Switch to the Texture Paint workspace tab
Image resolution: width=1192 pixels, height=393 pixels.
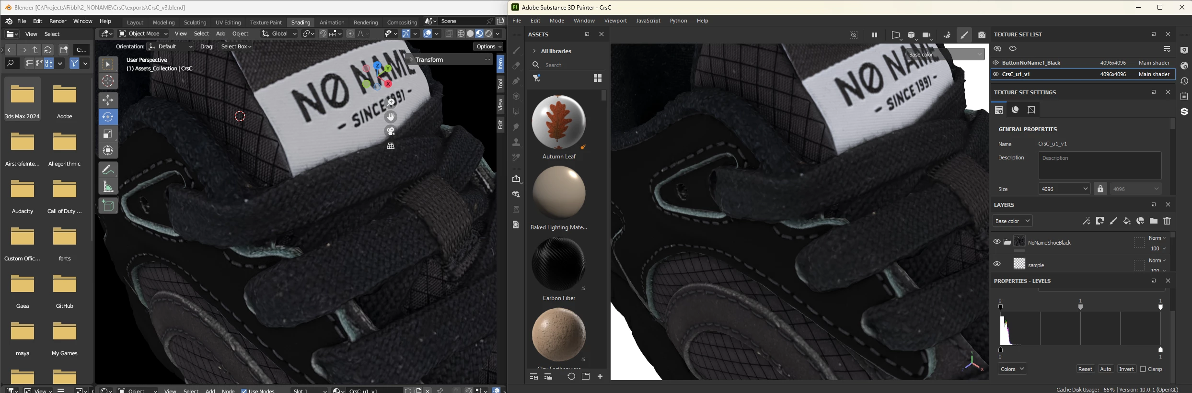[266, 22]
